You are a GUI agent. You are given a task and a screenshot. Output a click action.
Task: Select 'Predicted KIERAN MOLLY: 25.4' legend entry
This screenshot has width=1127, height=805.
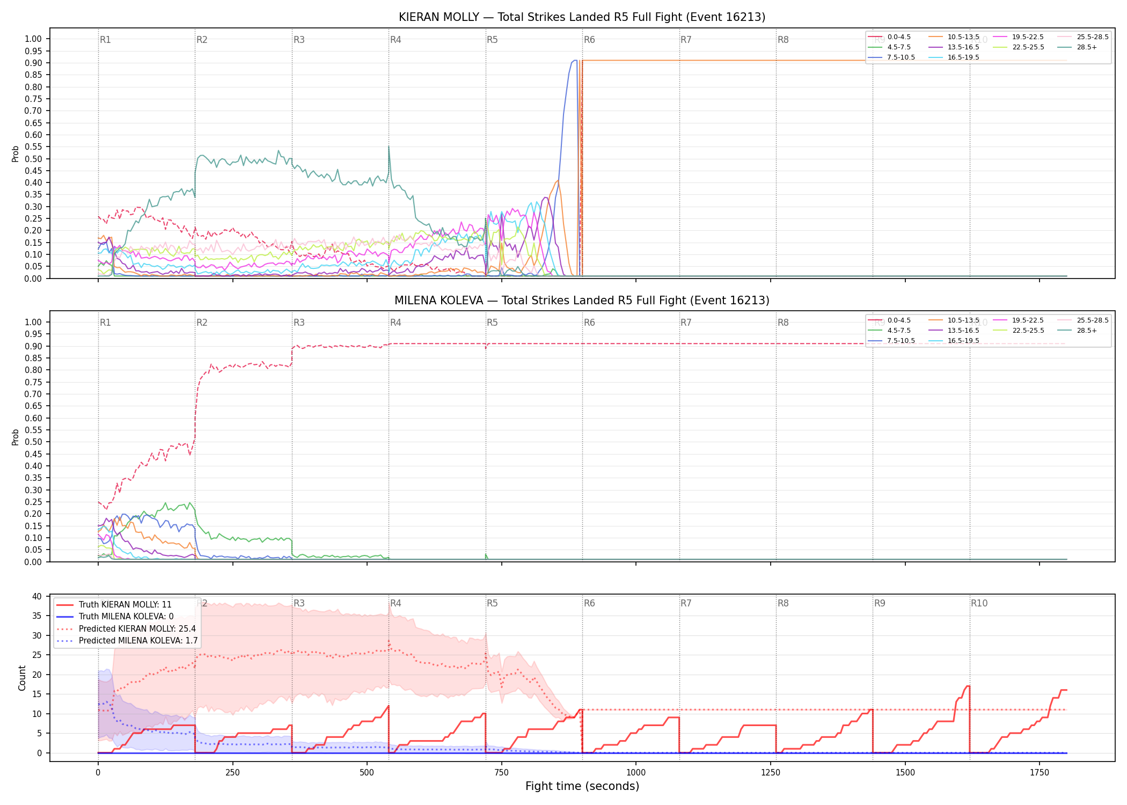click(x=137, y=628)
